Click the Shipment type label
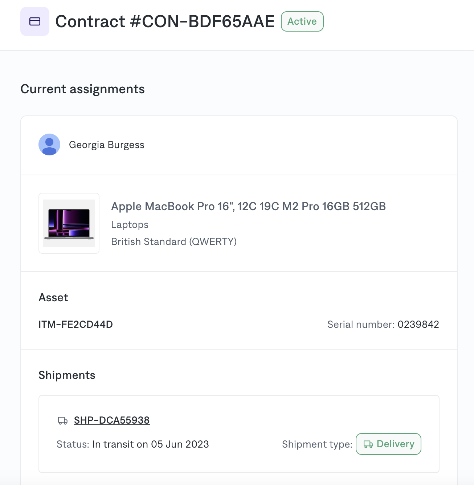The image size is (474, 485). coord(317,444)
